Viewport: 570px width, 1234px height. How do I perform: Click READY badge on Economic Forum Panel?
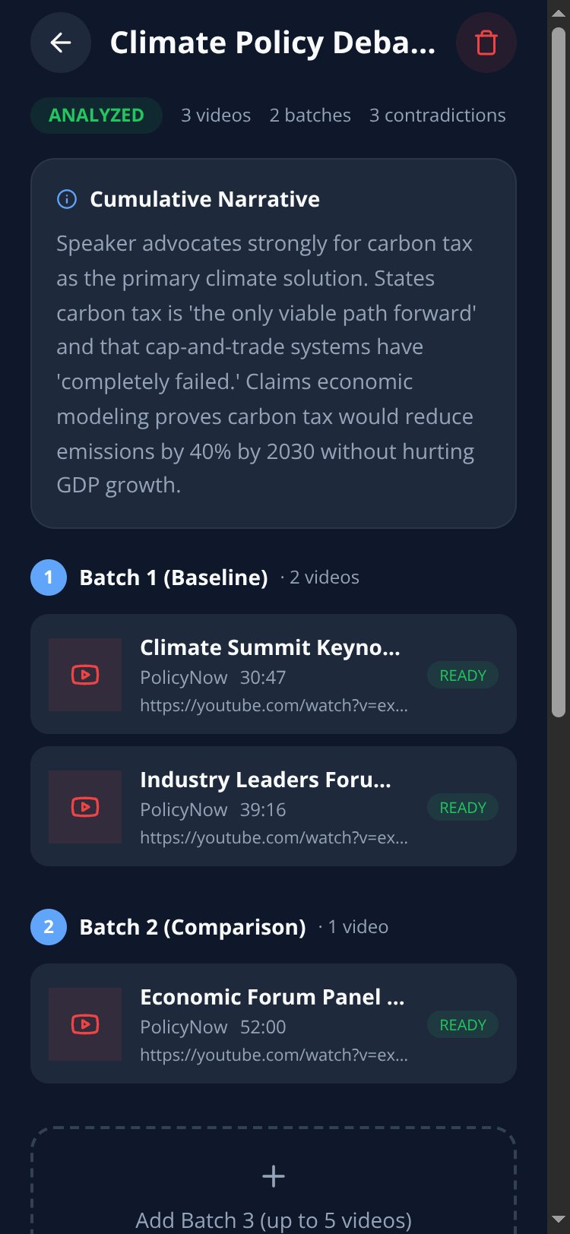coord(463,1025)
